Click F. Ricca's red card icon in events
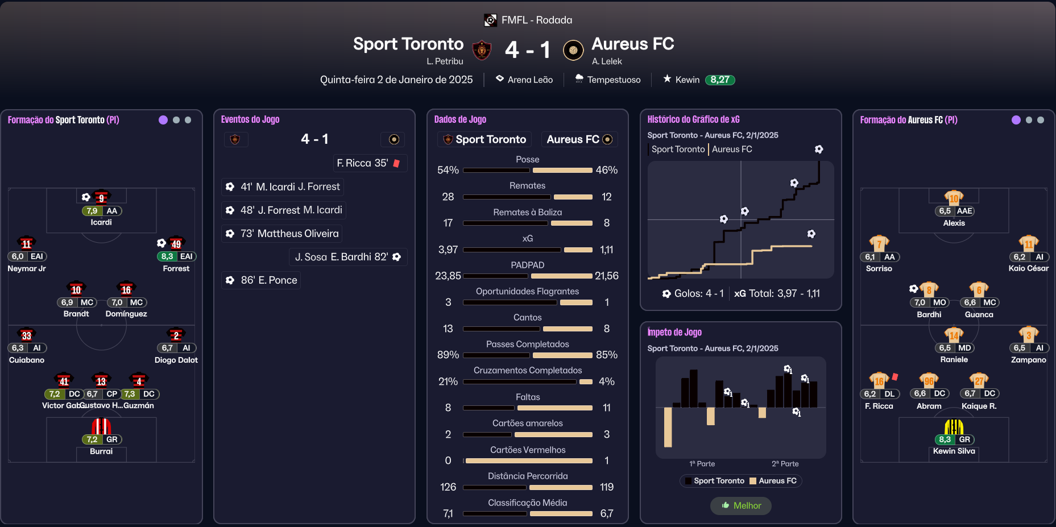Screen dimensions: 1056x527 (397, 164)
